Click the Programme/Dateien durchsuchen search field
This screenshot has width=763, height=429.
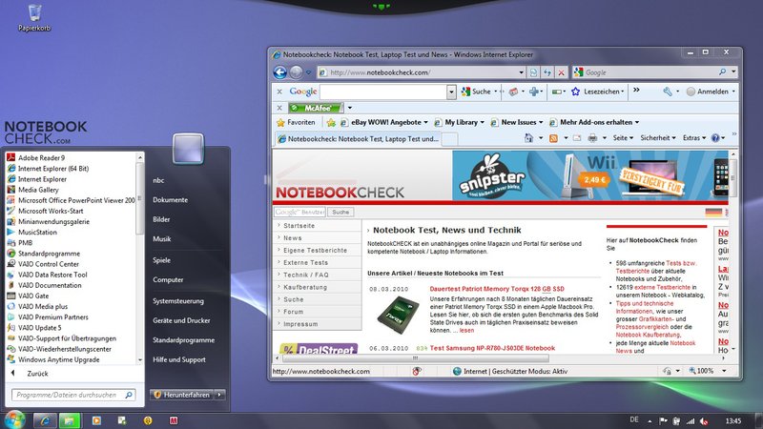(73, 395)
